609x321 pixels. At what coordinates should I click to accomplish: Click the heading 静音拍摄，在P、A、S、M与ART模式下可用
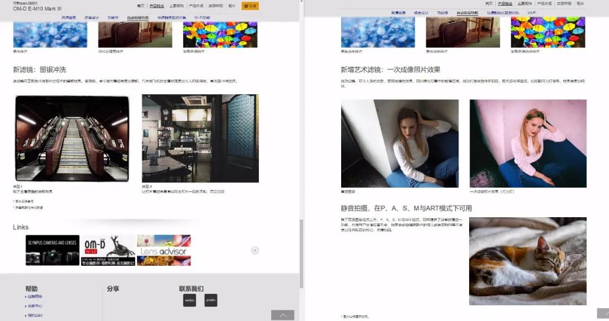(406, 208)
